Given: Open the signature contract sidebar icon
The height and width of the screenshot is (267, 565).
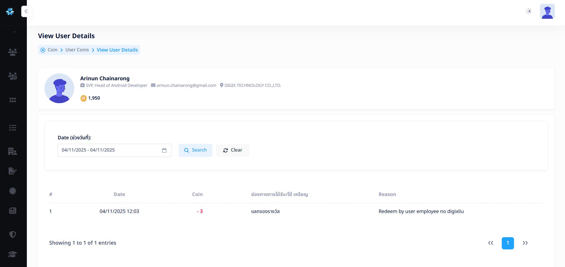Looking at the screenshot, I should 13,171.
